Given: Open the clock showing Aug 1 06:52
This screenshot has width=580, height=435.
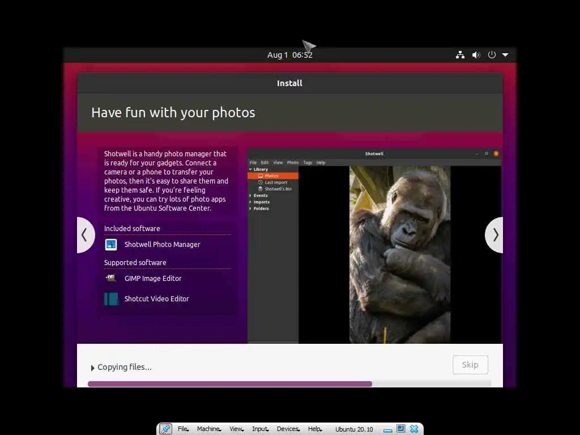Looking at the screenshot, I should [x=289, y=55].
